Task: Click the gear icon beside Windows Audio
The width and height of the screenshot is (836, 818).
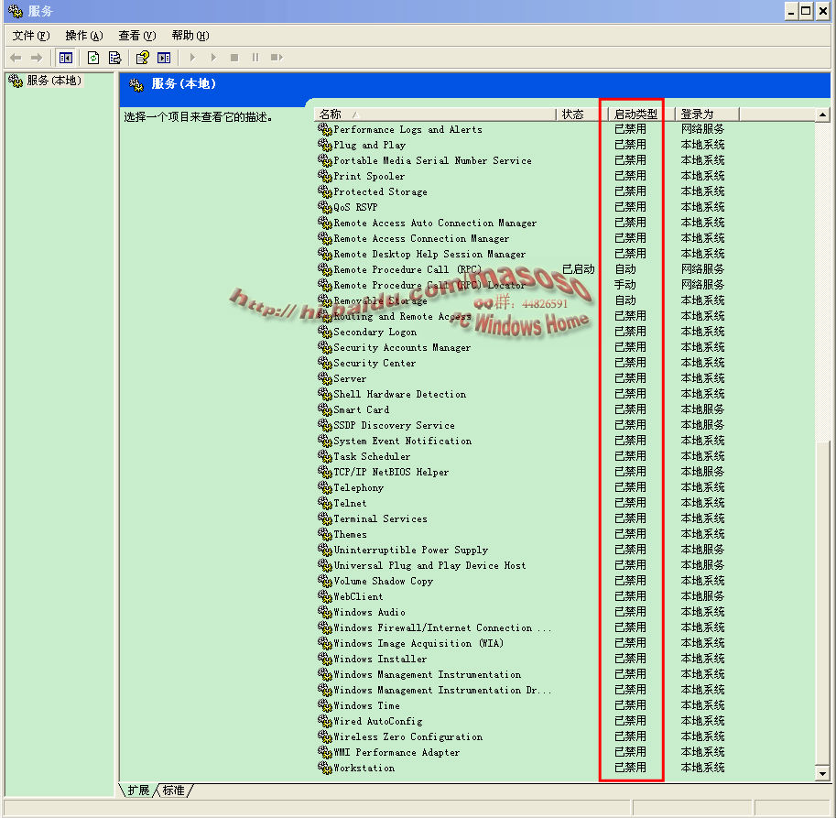Action: (325, 612)
